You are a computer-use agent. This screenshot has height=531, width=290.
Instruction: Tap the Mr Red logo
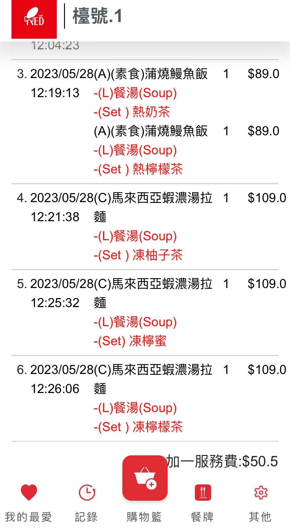(x=34, y=19)
